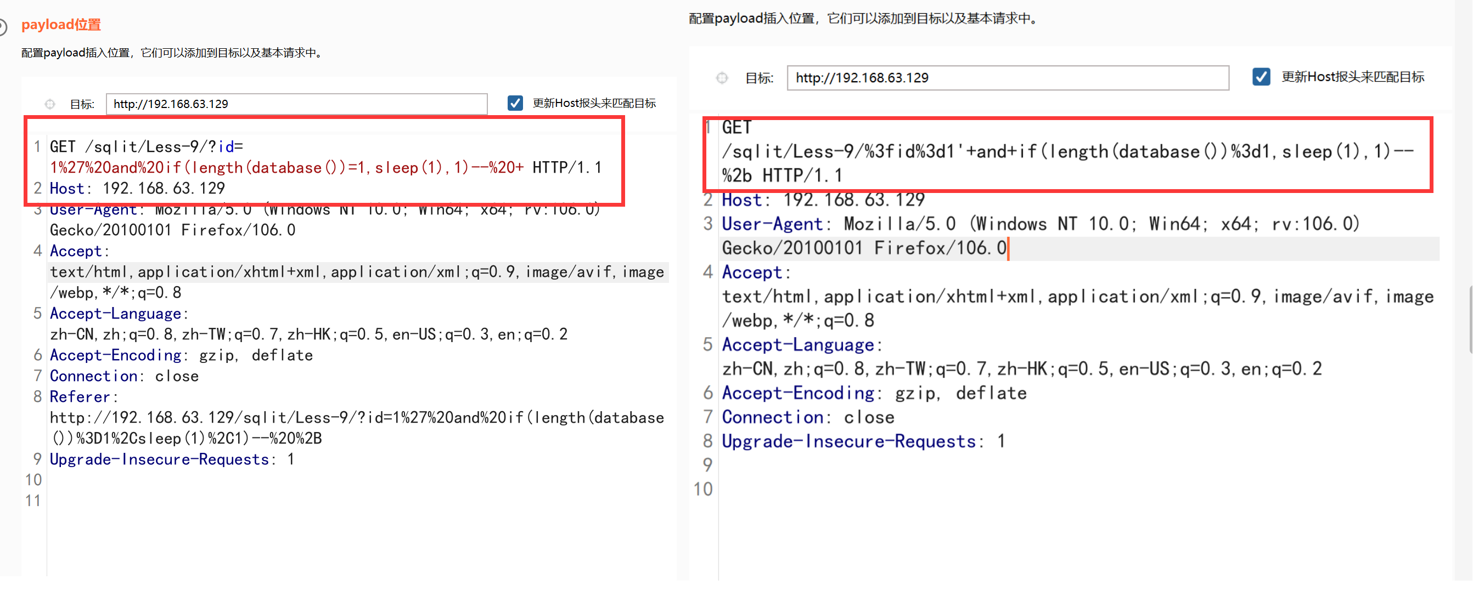Click left panel 'Accept-Encoding: gzip, deflate' line

coord(181,356)
